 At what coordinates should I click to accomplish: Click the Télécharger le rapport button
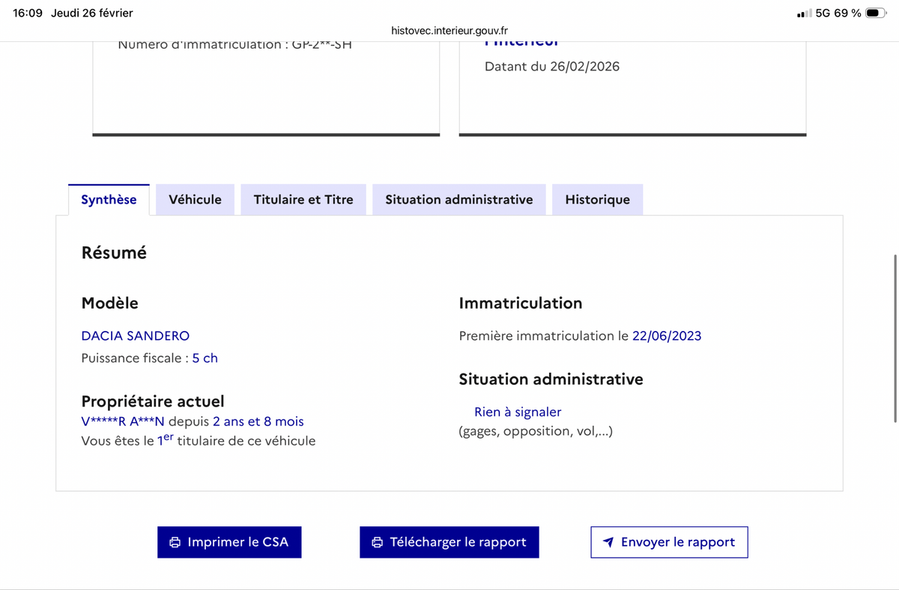point(449,542)
